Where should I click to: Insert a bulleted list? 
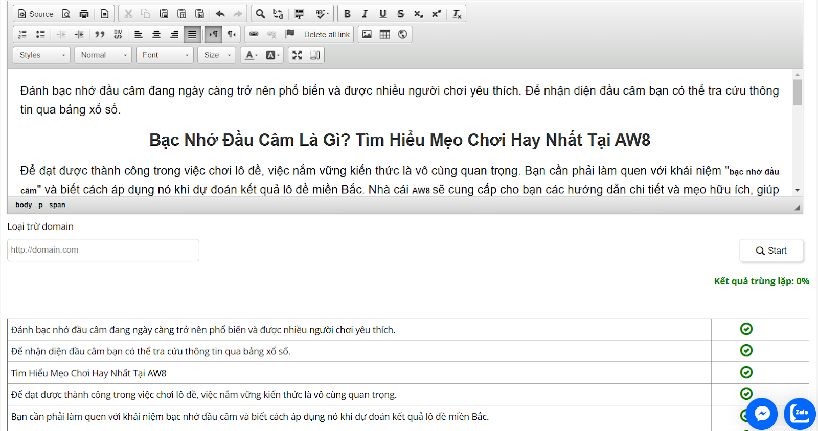point(40,34)
